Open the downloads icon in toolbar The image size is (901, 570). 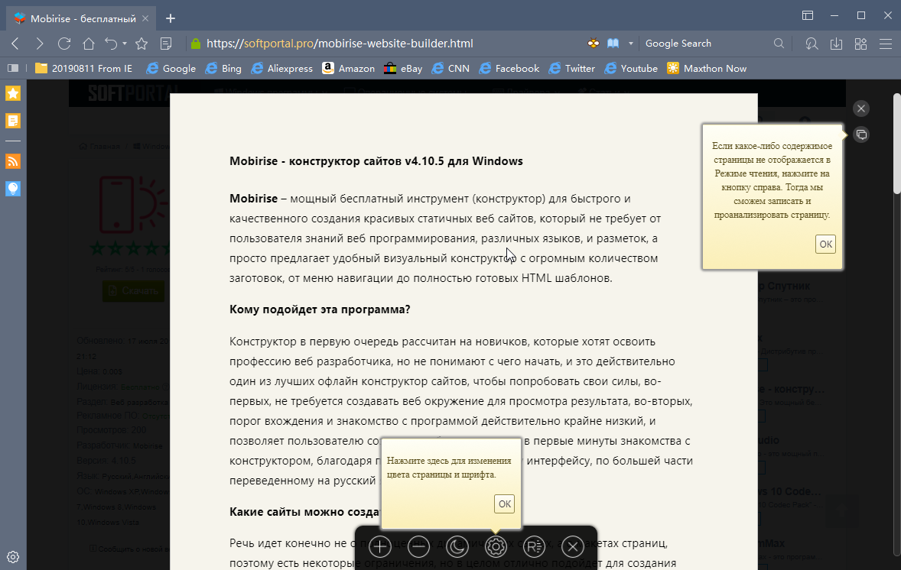tap(836, 44)
